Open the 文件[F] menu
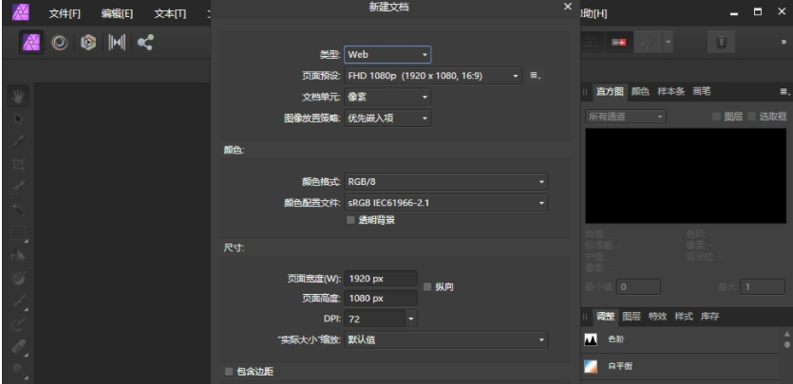Viewport: 793px width, 384px height. coord(65,13)
